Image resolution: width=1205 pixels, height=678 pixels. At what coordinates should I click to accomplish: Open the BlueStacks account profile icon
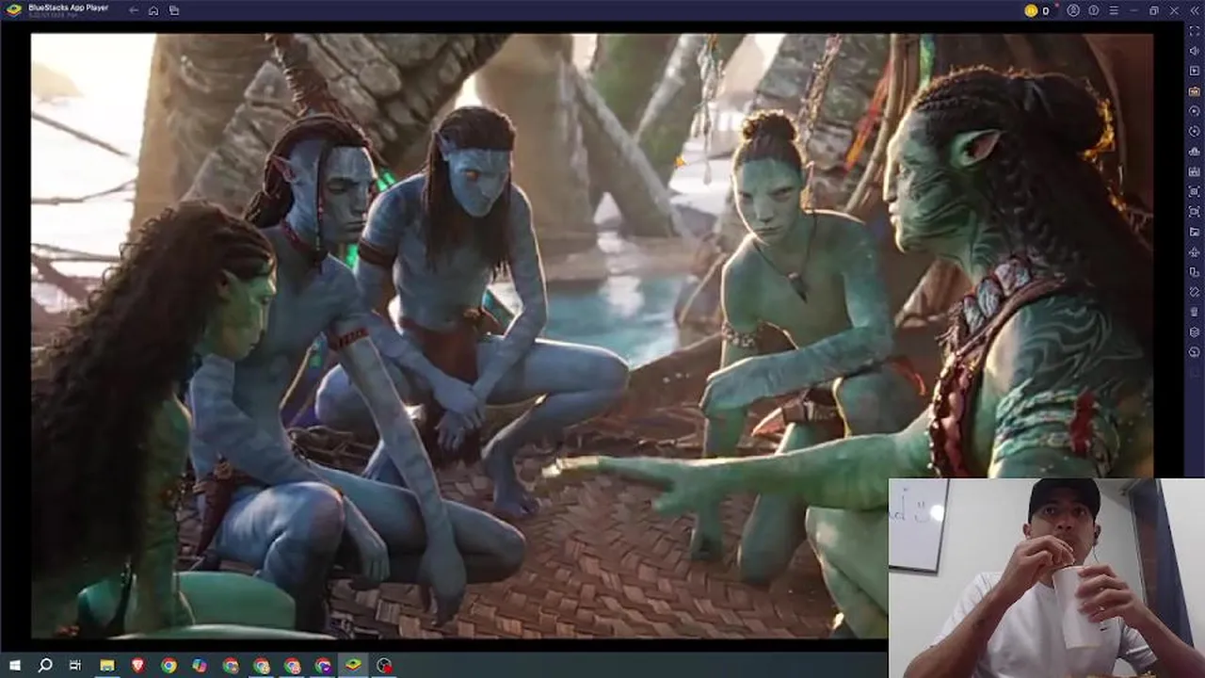(1073, 10)
